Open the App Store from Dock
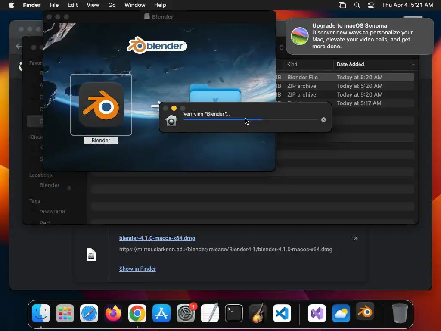 click(x=161, y=313)
